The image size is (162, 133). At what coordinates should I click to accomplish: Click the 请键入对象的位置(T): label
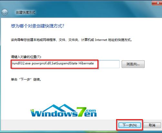point(26,57)
